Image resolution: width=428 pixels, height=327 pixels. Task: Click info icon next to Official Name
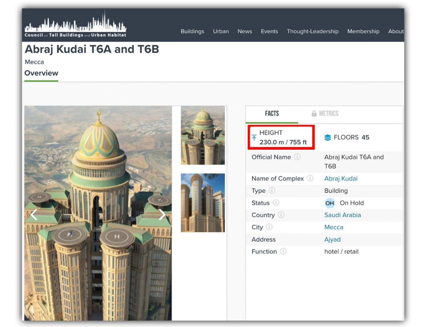297,157
